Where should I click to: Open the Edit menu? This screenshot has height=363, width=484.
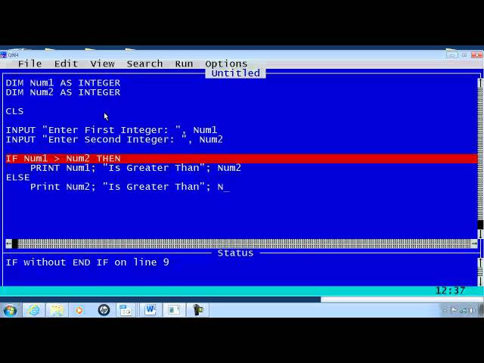[x=66, y=64]
